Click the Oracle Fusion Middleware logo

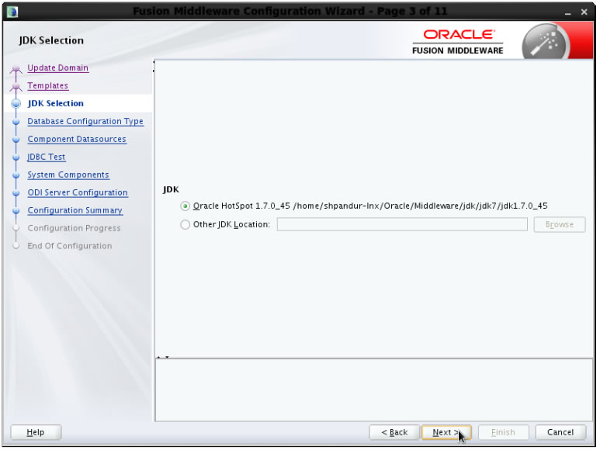[458, 42]
